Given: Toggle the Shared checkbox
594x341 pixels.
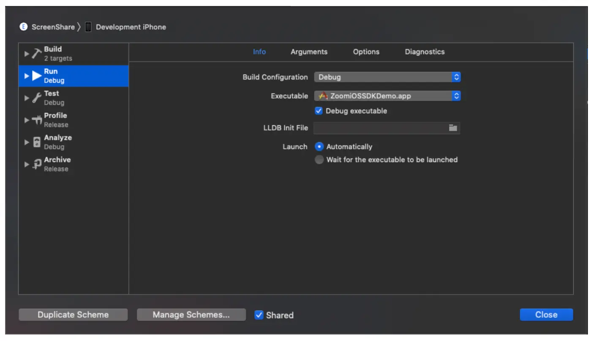Looking at the screenshot, I should click(259, 315).
